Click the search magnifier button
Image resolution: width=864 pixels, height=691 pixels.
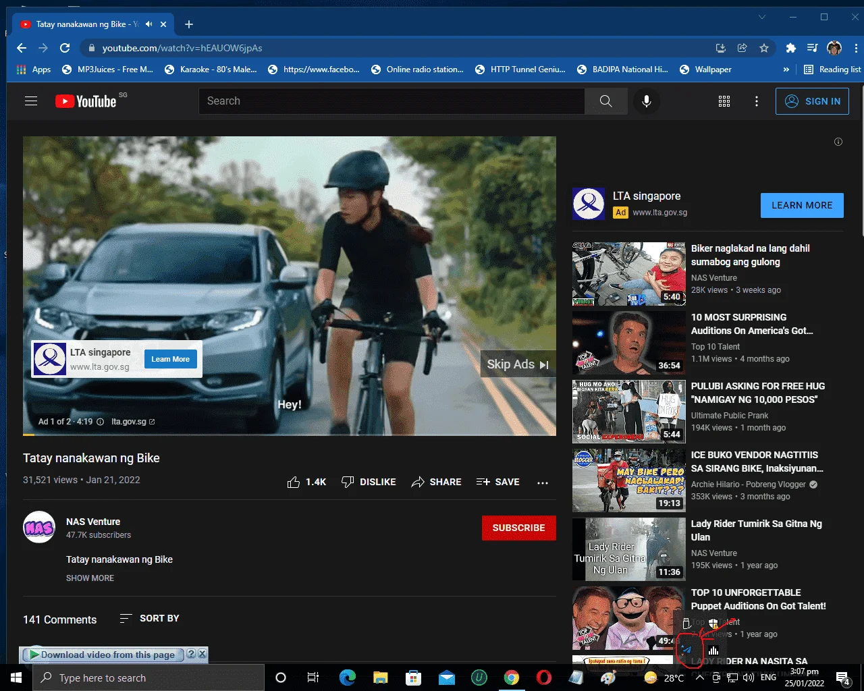[605, 101]
